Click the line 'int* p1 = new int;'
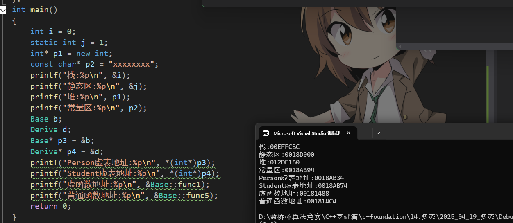The width and height of the screenshot is (513, 223). 71,53
